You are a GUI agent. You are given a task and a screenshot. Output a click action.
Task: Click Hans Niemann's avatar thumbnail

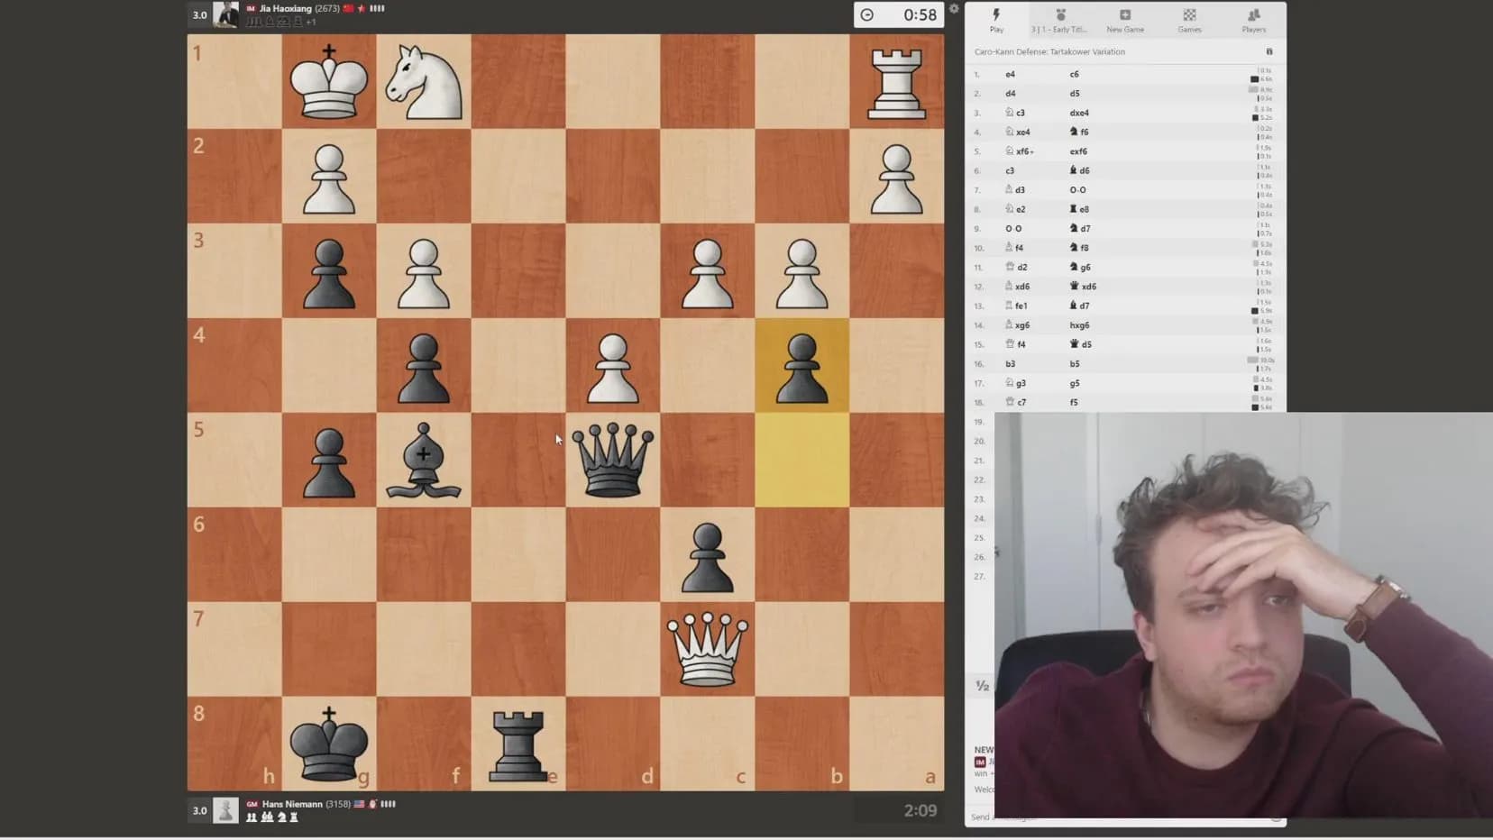click(x=225, y=810)
